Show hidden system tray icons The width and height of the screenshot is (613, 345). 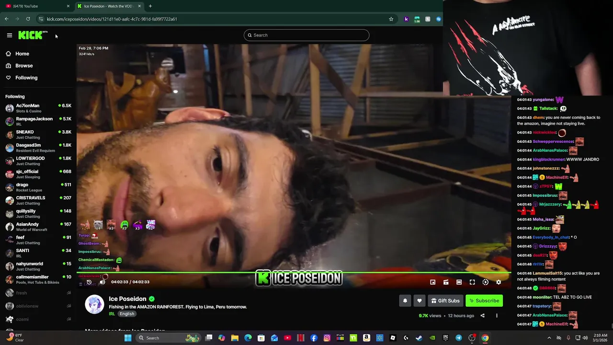point(549,338)
